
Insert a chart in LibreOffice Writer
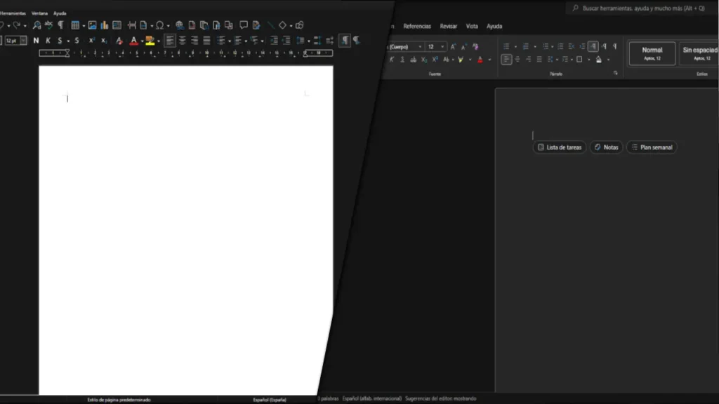[x=105, y=25]
